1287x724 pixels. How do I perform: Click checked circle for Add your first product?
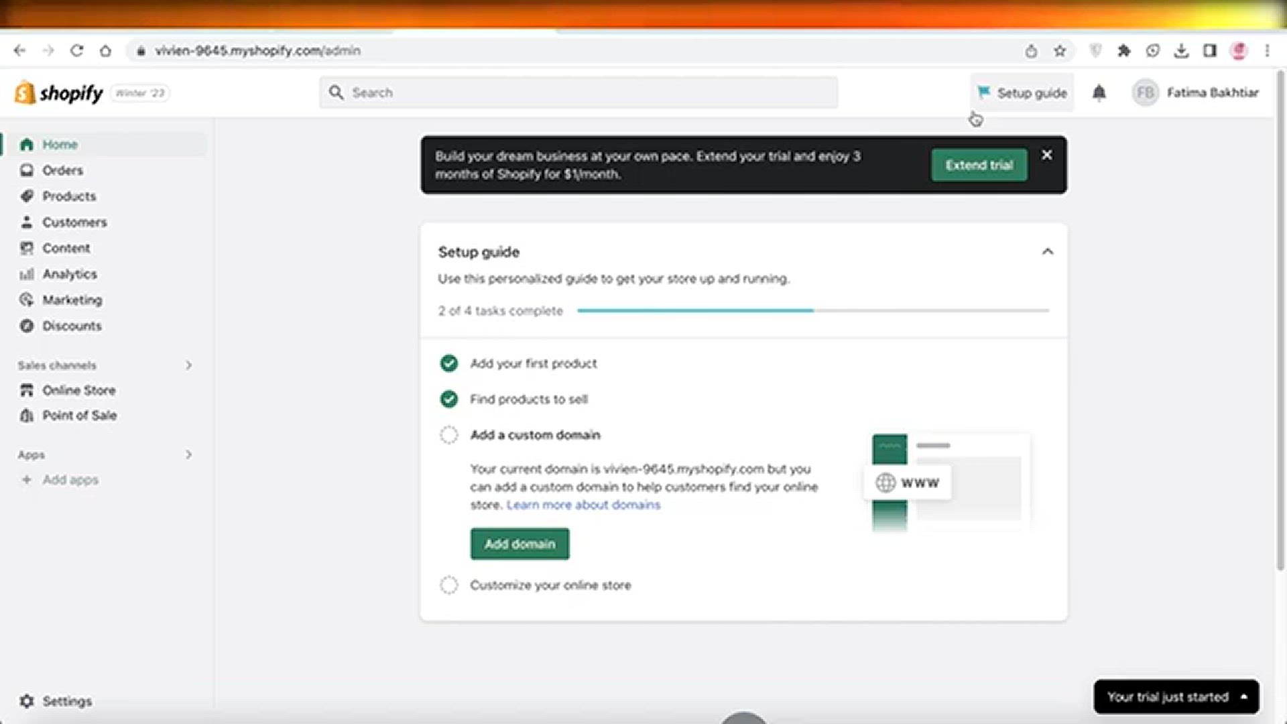[x=449, y=363]
